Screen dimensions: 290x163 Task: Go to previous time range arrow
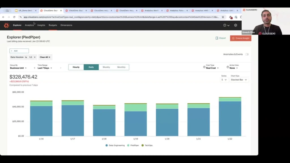pyautogui.click(x=34, y=68)
